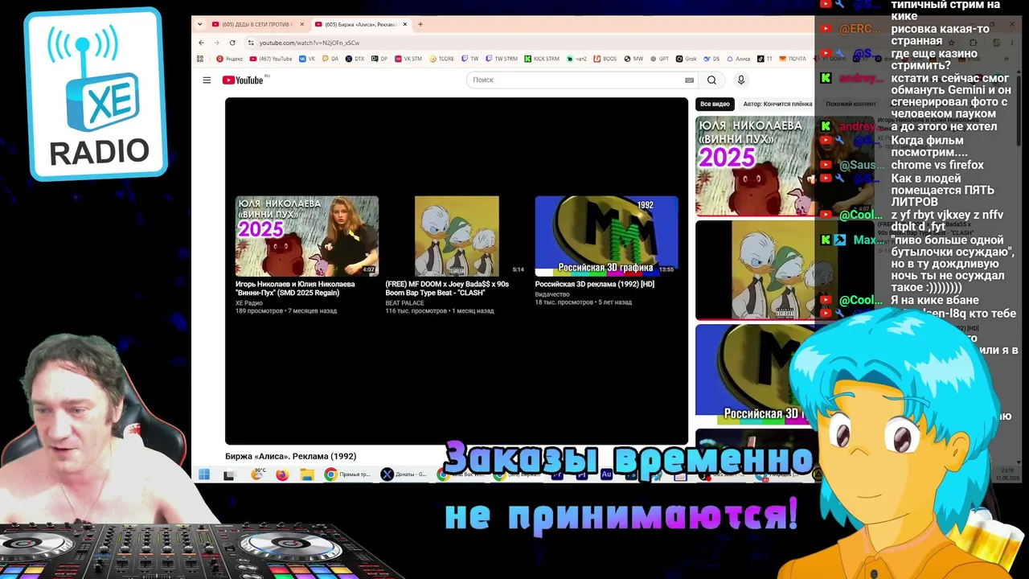Go back with the browser back arrow

click(x=201, y=43)
